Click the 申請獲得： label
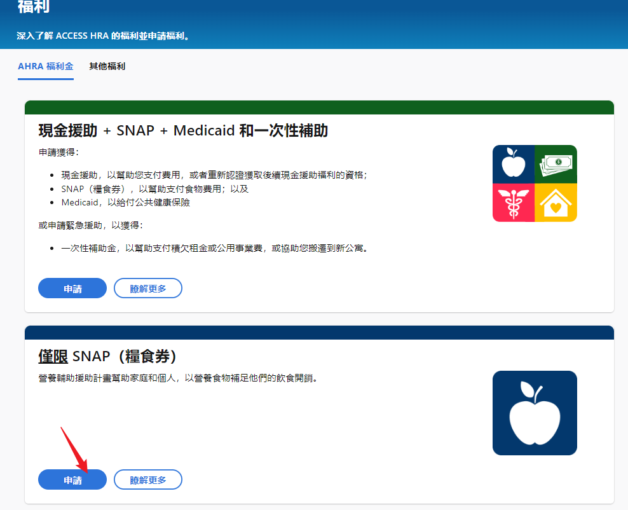The height and width of the screenshot is (510, 628). 58,152
